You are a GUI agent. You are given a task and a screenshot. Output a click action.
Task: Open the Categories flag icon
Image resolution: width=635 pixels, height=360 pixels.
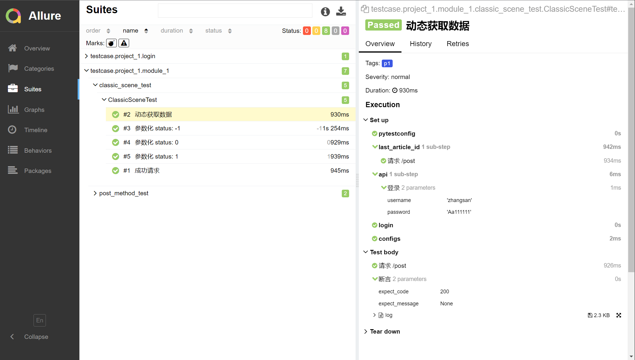(13, 68)
